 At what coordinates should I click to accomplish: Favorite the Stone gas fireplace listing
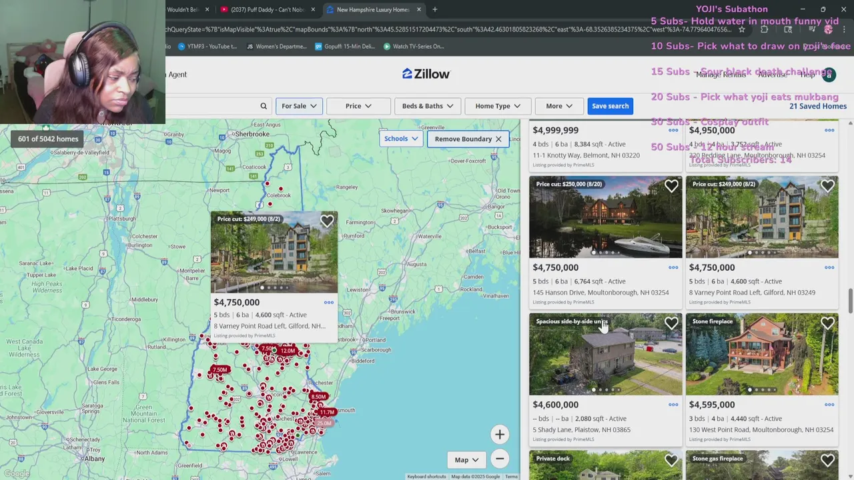click(827, 460)
